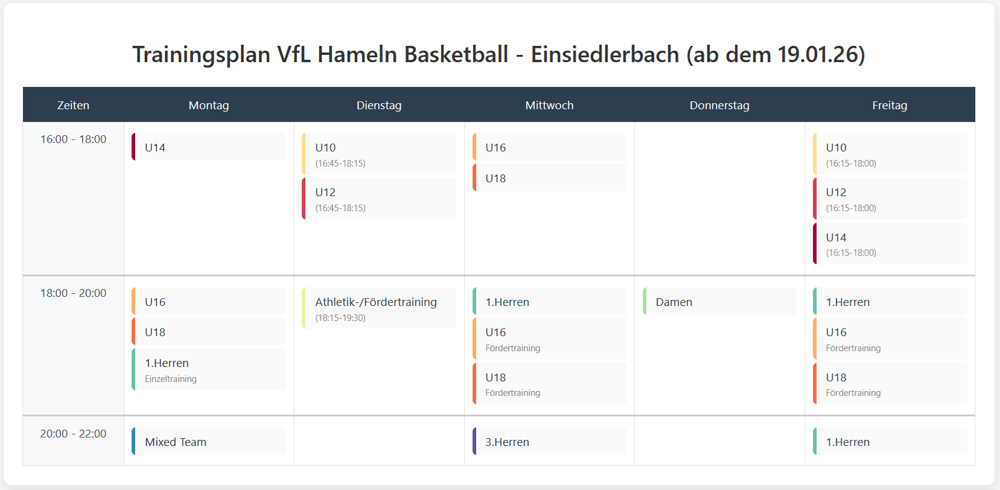Image resolution: width=1000 pixels, height=490 pixels.
Task: Select the Freitag column header
Action: coord(890,105)
